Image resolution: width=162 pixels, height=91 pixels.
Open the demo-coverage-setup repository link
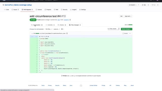click(23, 5)
